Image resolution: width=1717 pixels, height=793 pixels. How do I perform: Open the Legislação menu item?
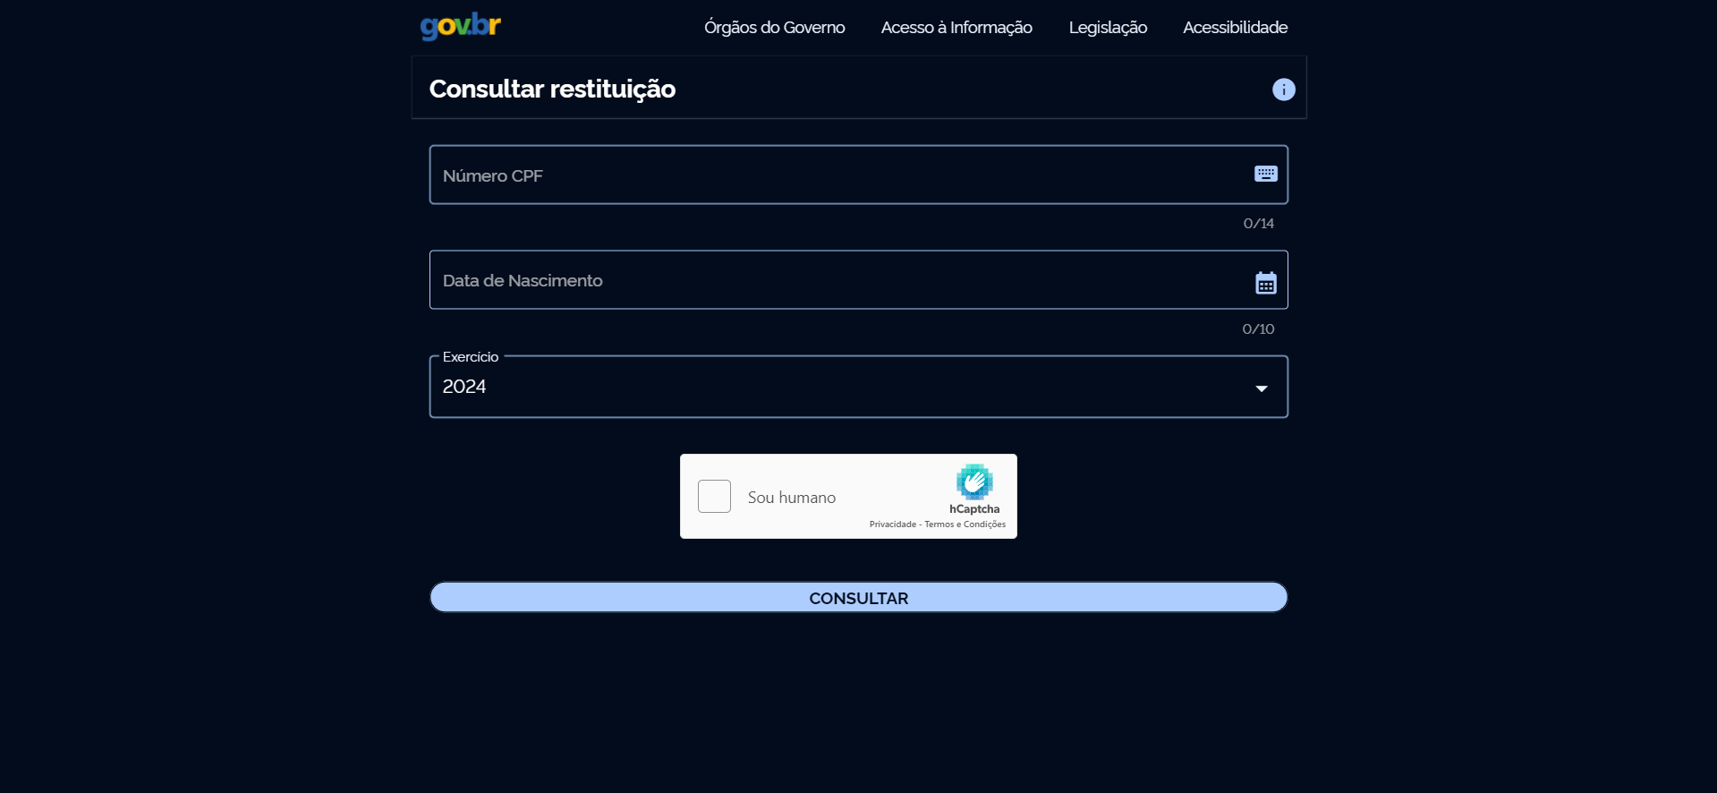tap(1107, 28)
